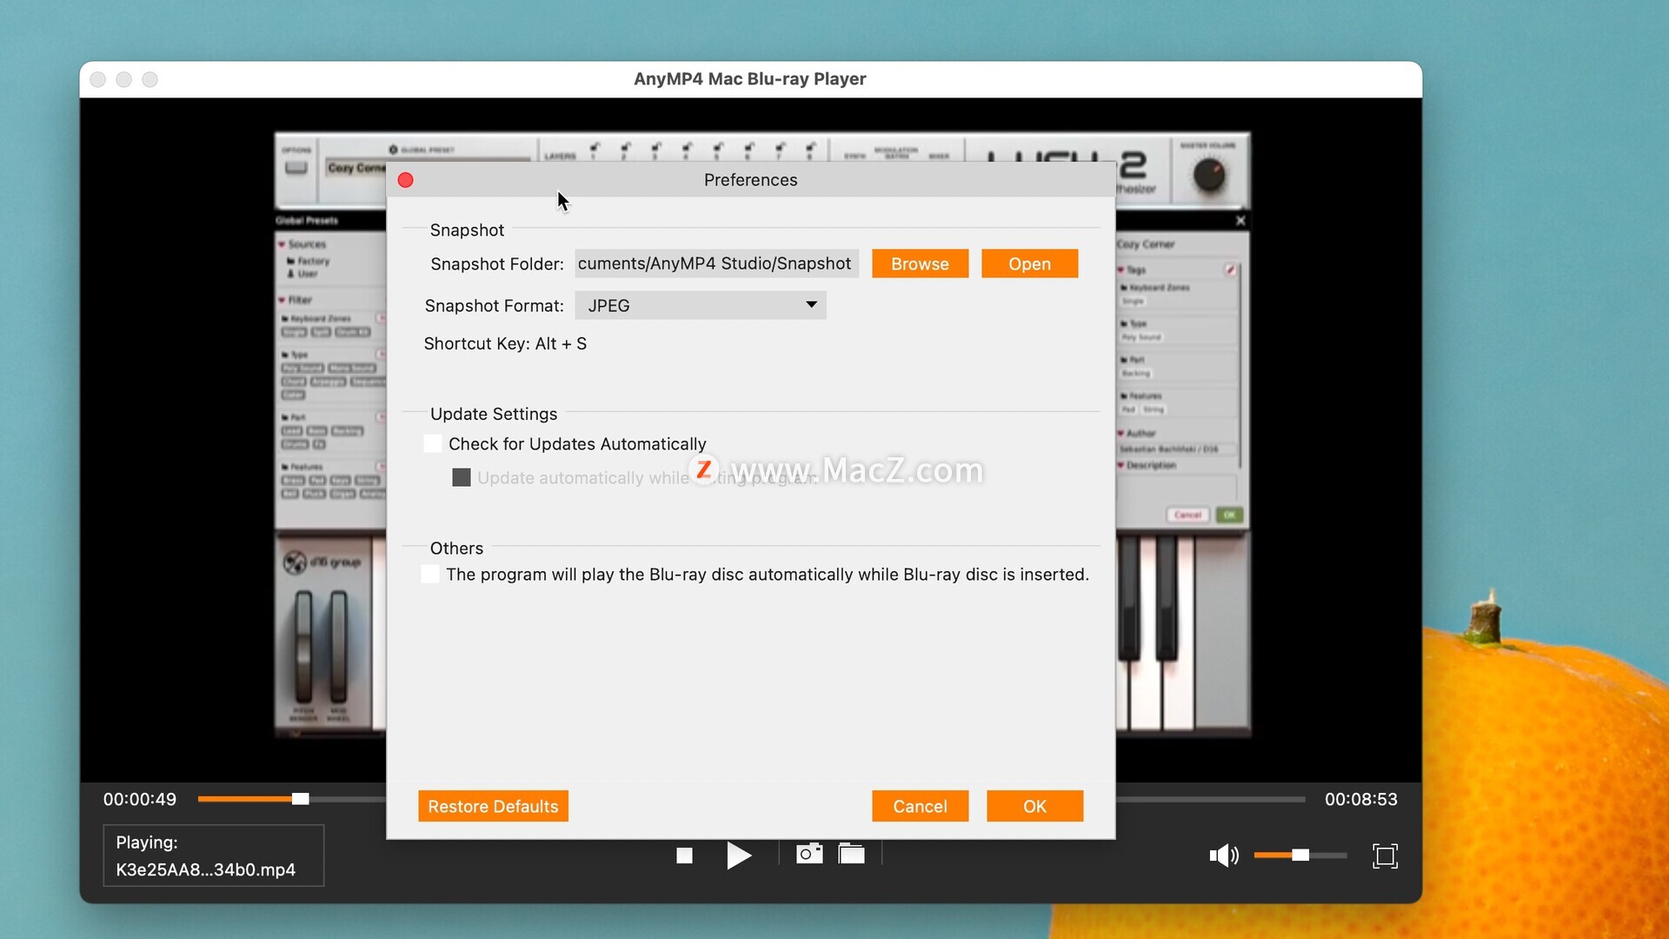
Task: Click the elapsed time 00:00:49
Action: click(140, 799)
